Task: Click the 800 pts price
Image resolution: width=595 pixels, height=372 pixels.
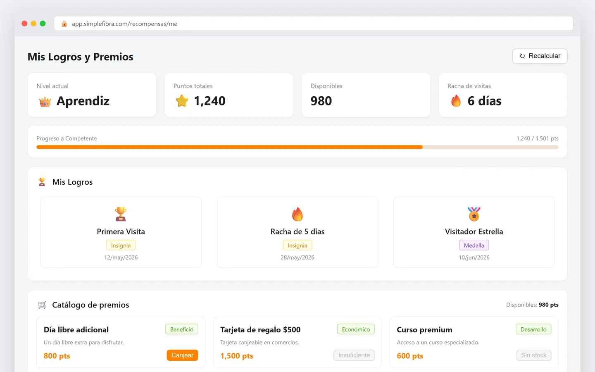Action: point(57,356)
